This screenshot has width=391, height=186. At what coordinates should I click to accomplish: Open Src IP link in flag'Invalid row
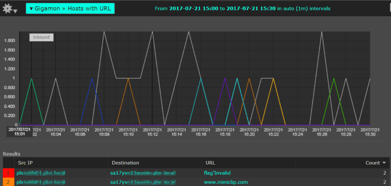[41, 173]
